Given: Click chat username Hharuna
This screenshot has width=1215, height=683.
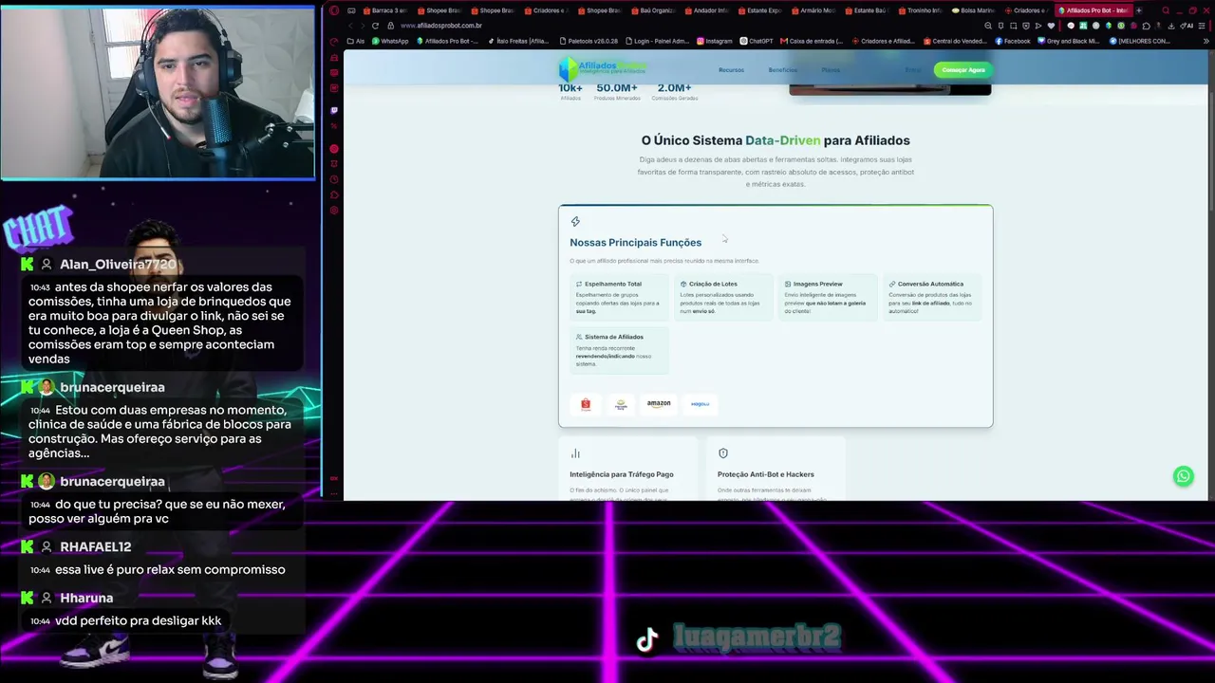Looking at the screenshot, I should [x=86, y=599].
